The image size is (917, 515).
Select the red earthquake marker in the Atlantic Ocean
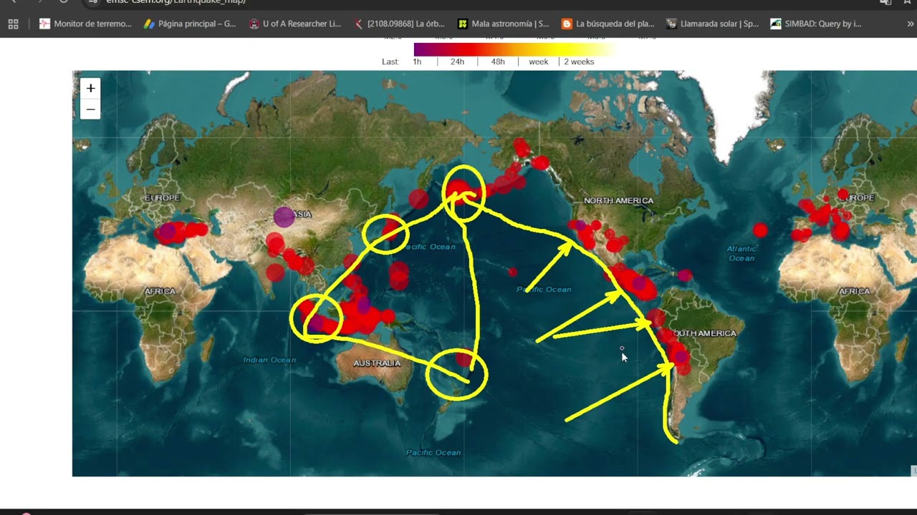click(x=760, y=230)
